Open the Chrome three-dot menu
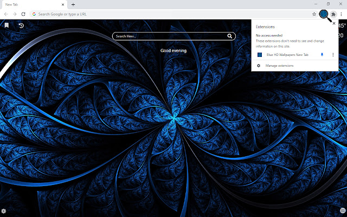 pos(341,14)
